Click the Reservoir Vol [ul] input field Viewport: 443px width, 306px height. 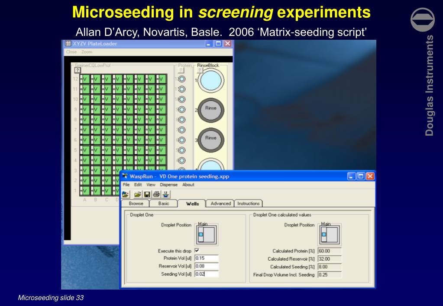(x=206, y=266)
